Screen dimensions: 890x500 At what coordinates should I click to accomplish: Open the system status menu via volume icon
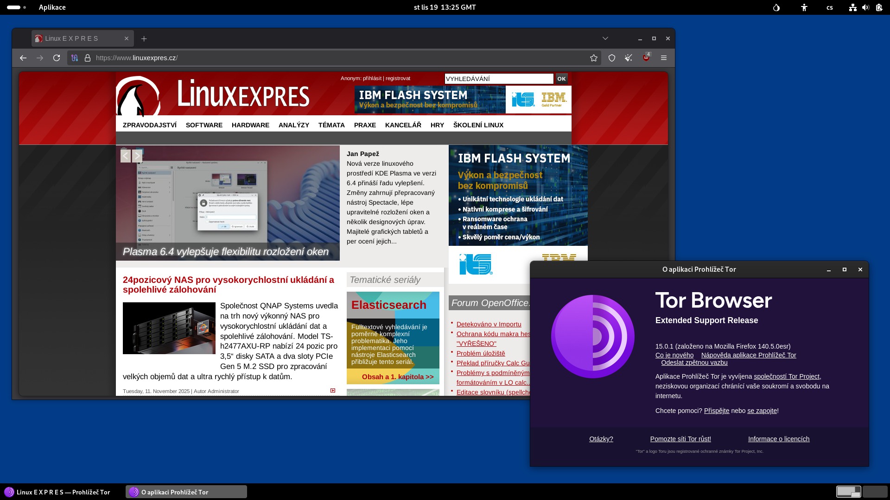point(865,7)
